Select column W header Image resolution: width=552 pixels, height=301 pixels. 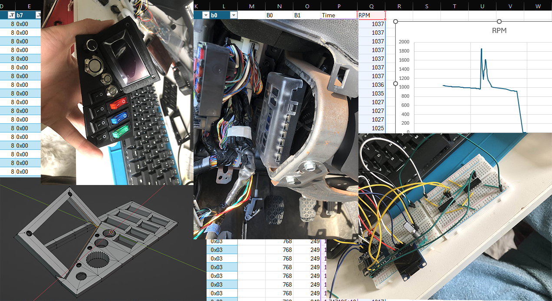pos(538,6)
